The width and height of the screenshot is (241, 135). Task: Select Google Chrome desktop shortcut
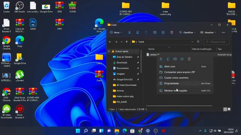[6, 43]
